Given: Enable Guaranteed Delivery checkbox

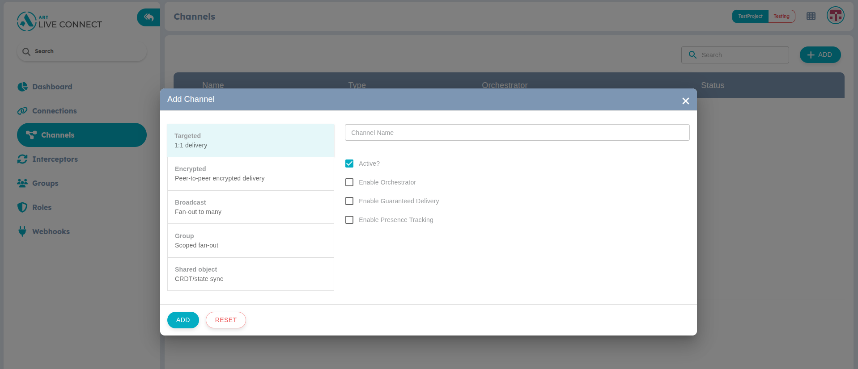Looking at the screenshot, I should coord(349,201).
